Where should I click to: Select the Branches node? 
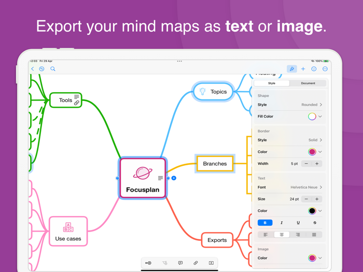click(x=215, y=164)
